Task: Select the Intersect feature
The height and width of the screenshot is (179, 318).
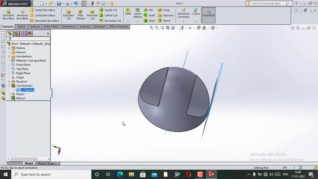Action: (x=165, y=15)
